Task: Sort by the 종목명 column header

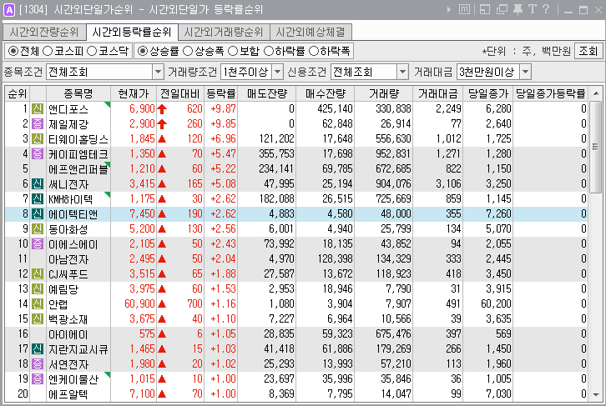Action: click(x=78, y=93)
